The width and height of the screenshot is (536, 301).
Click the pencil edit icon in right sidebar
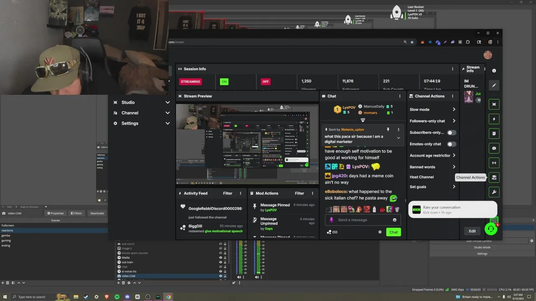tap(494, 85)
